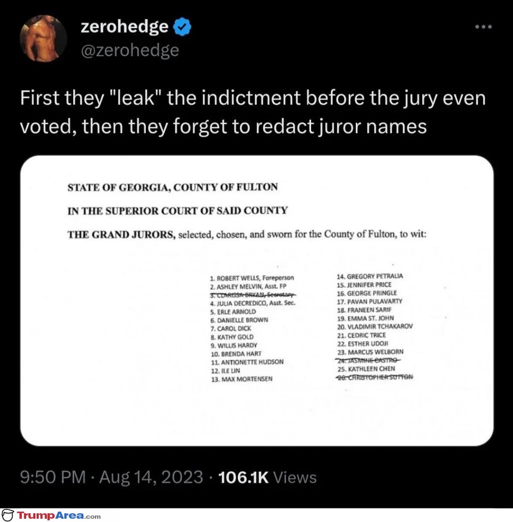Click juror entry Robert Wells, Foreperson
This screenshot has width=513, height=522.
tap(252, 278)
